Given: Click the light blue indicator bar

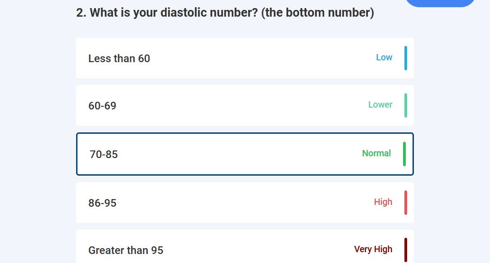Looking at the screenshot, I should [x=406, y=58].
